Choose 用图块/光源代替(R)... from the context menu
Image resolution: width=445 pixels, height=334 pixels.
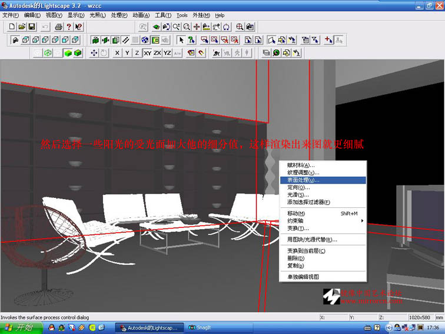[x=323, y=239]
